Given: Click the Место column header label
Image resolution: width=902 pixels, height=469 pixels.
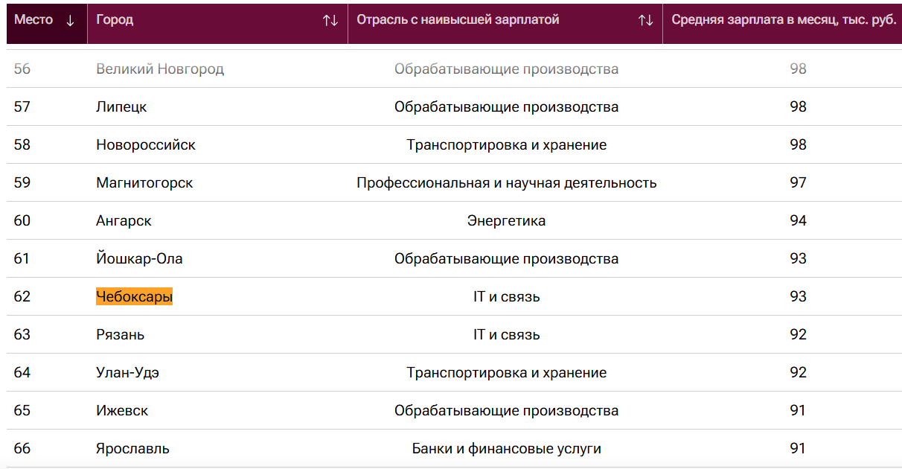Looking at the screenshot, I should (33, 20).
